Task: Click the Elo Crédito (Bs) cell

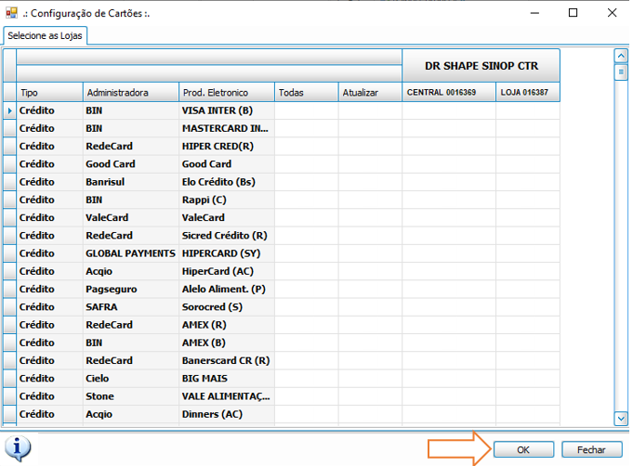Action: [227, 182]
